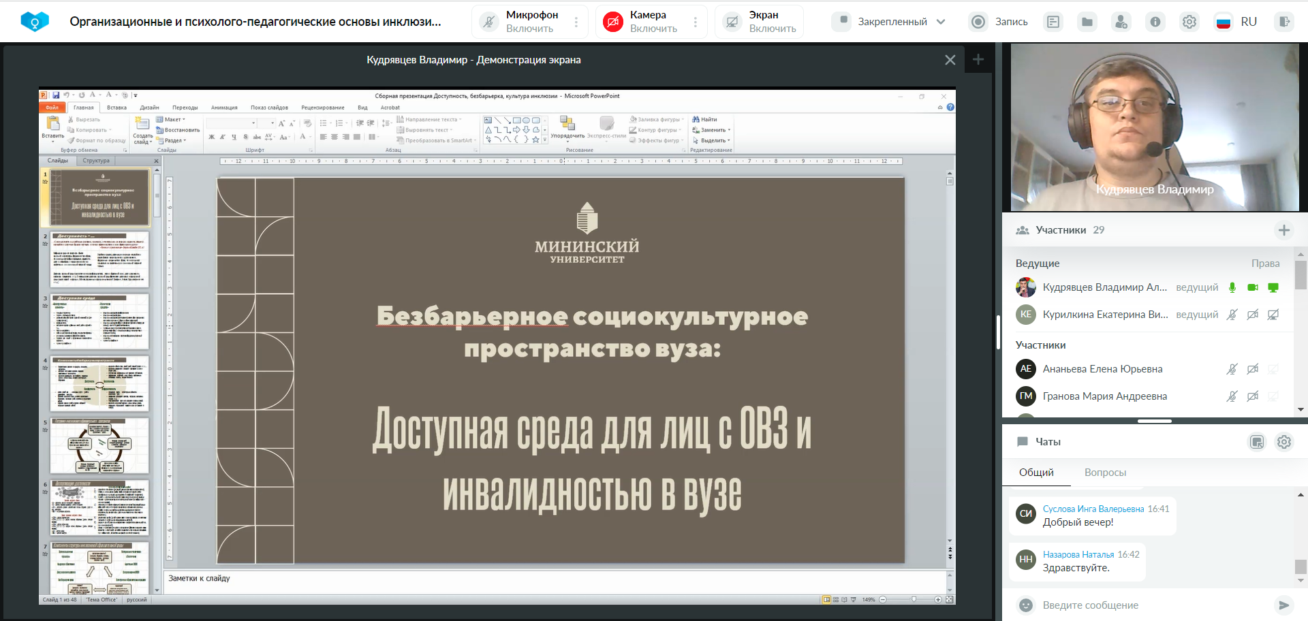Select the Общий chat tab
Screen dimensions: 1308x621
[x=1036, y=473]
